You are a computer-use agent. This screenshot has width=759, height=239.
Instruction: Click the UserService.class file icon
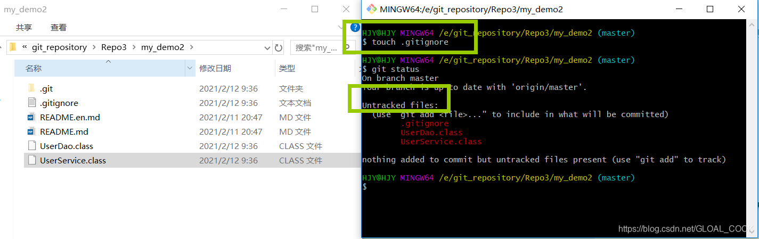click(x=31, y=160)
